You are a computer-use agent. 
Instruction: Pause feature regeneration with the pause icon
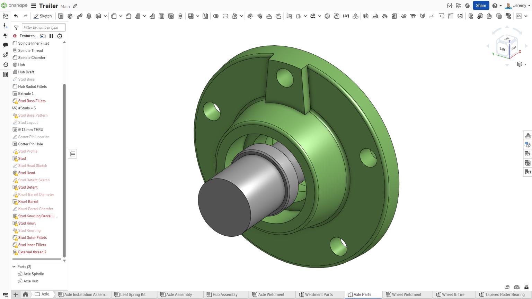click(x=51, y=36)
